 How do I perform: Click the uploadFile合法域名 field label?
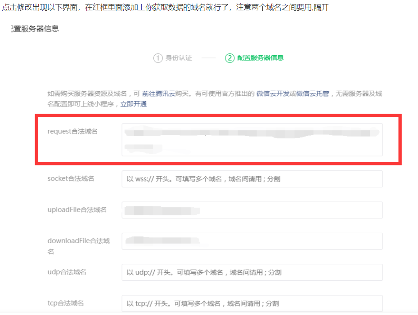(x=77, y=209)
